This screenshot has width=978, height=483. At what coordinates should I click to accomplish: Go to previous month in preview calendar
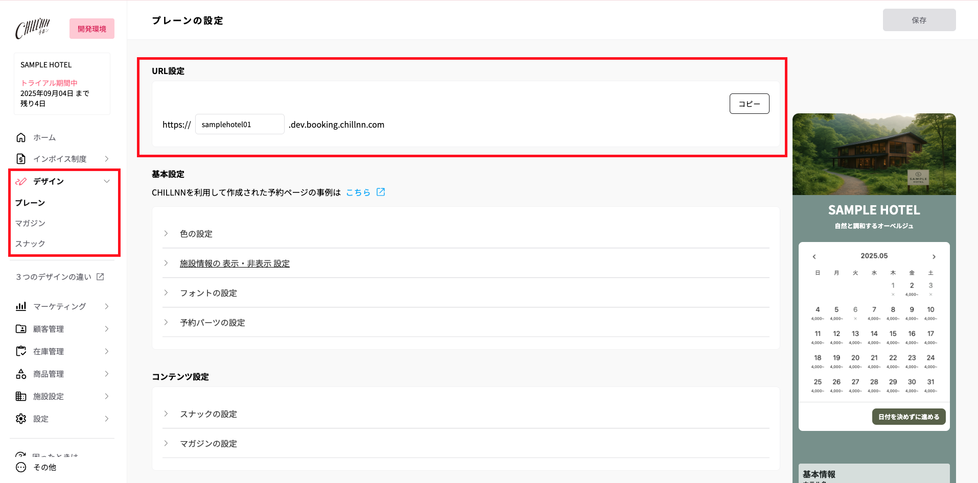coord(814,257)
